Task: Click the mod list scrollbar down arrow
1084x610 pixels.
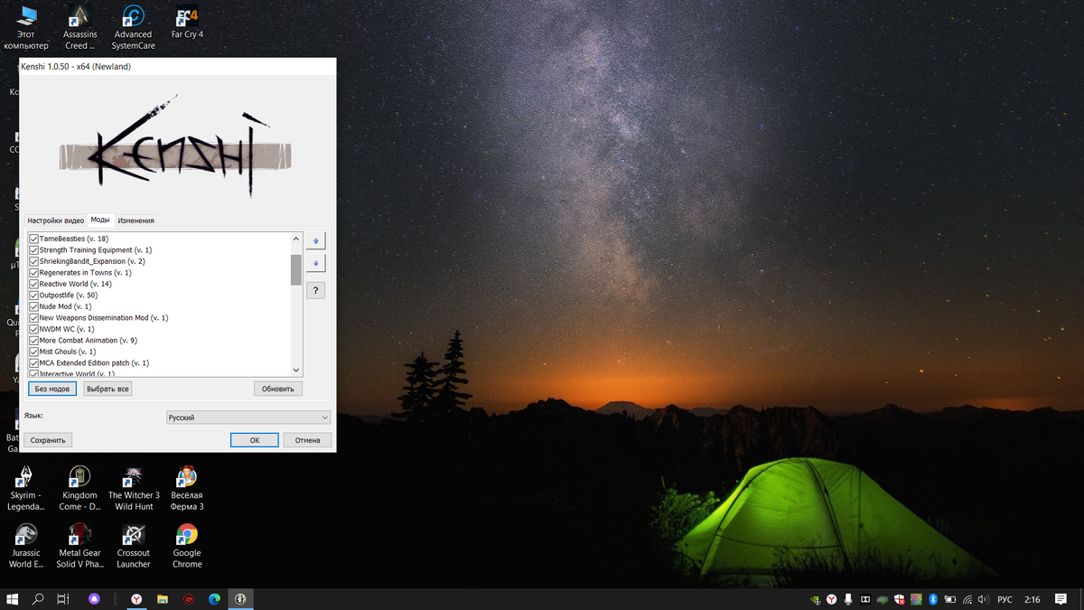Action: click(296, 370)
